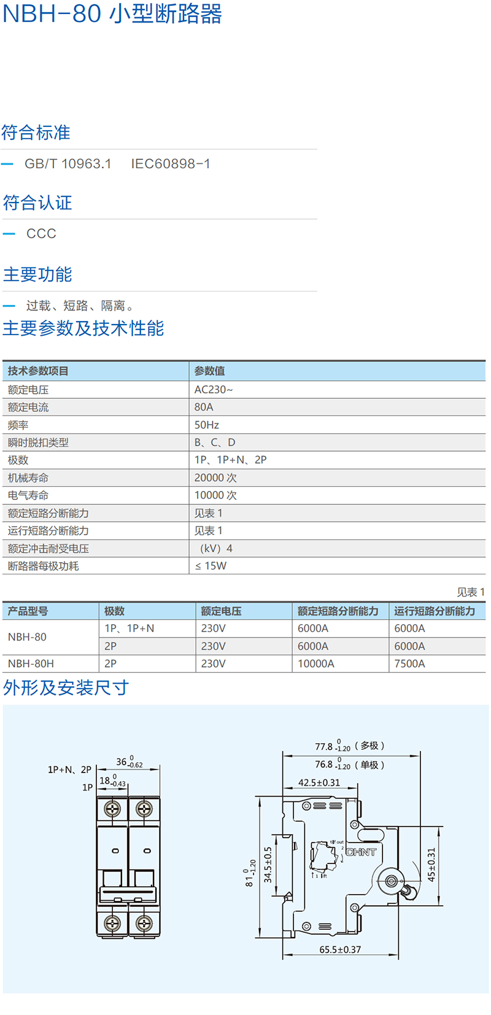The image size is (491, 1015).
Task: Select the "外形及安装尺寸" heading
Action: pyautogui.click(x=66, y=687)
